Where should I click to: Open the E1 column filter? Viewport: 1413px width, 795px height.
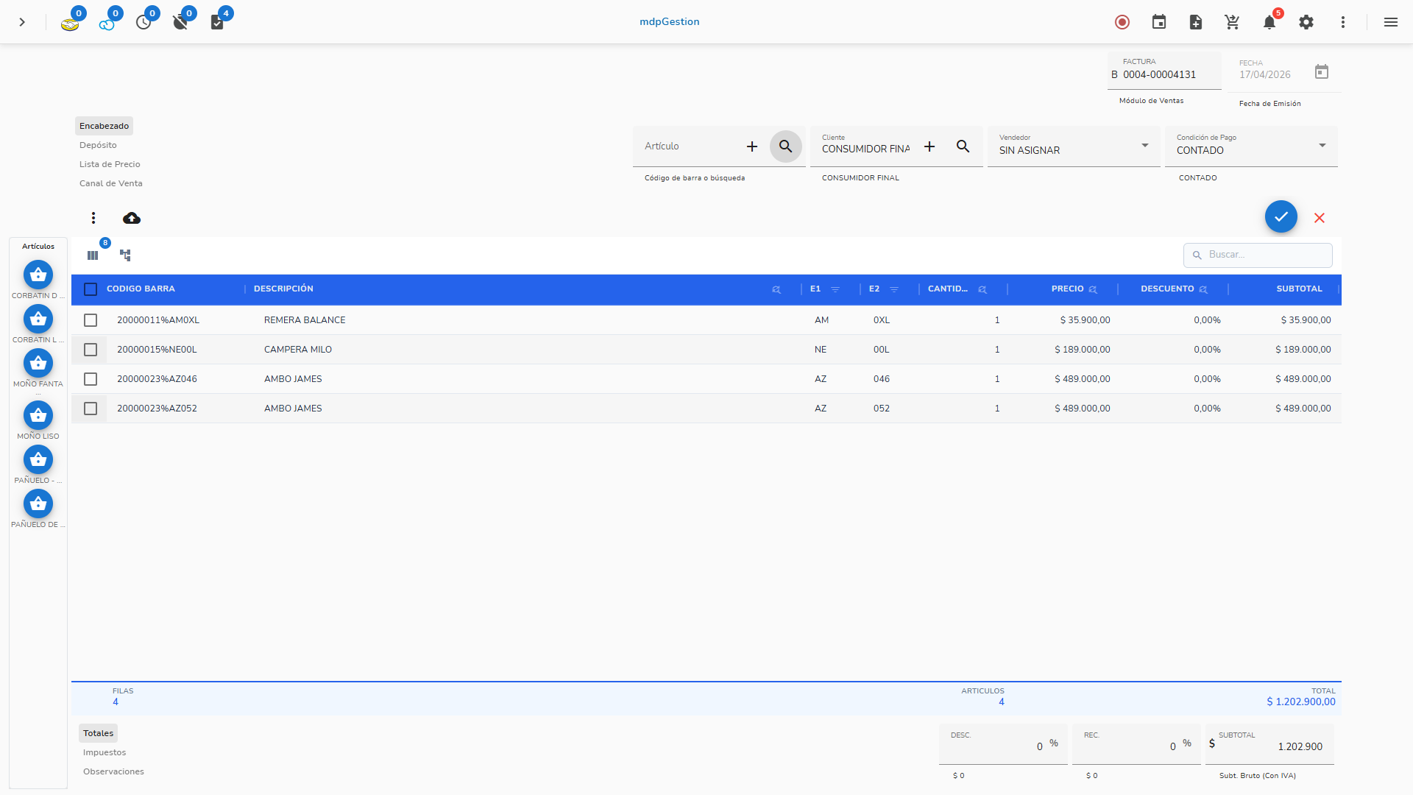pos(835,289)
